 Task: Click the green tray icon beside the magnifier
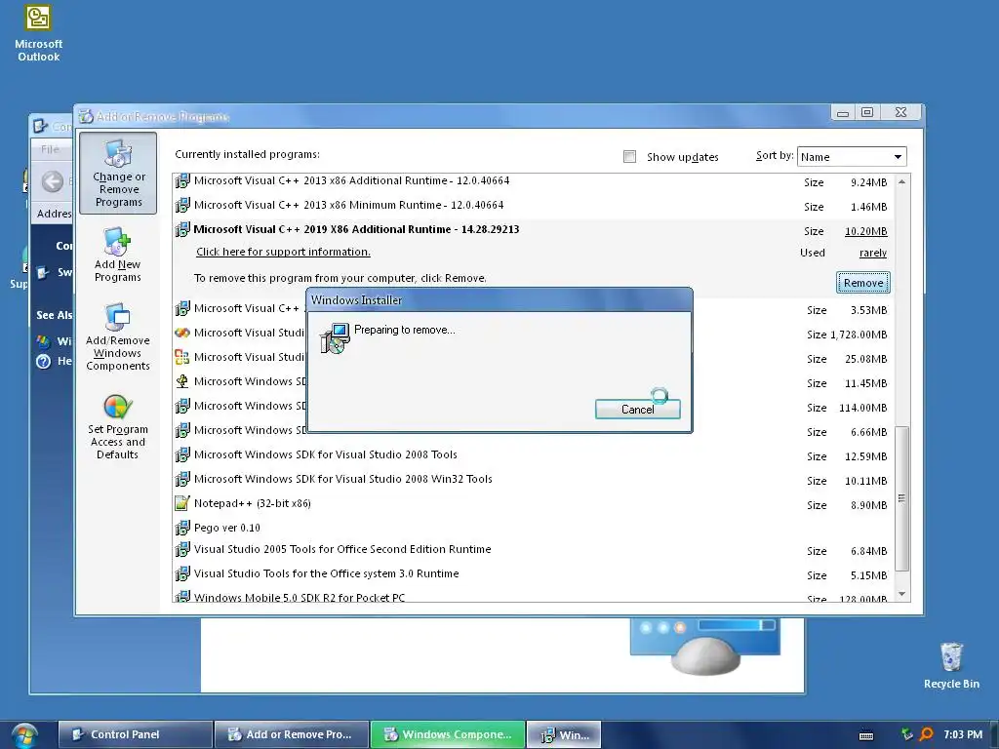click(906, 733)
